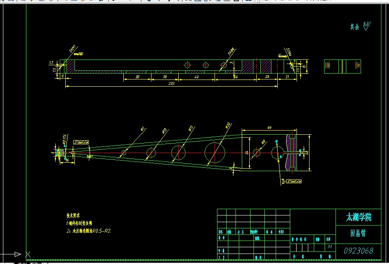Screen dimensions: 389x264
Task: Click the Φ10 diameter label
Action: coord(164,131)
